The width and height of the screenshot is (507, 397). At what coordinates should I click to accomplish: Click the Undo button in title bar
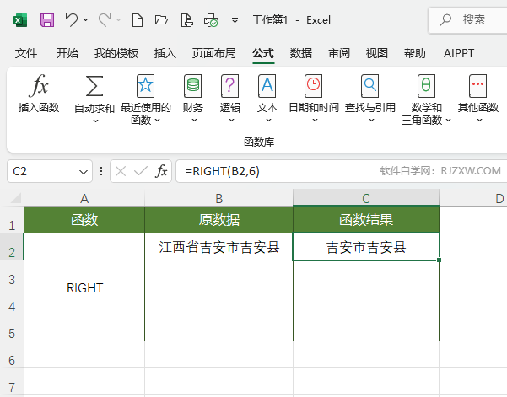point(71,19)
